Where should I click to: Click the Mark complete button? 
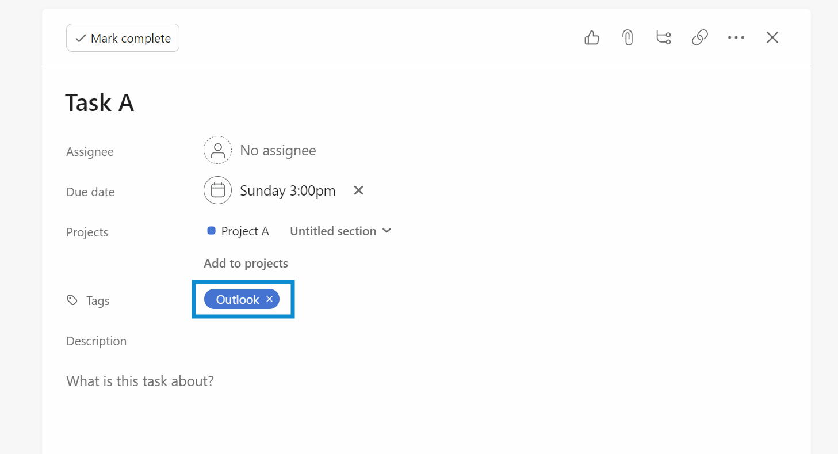pos(123,38)
